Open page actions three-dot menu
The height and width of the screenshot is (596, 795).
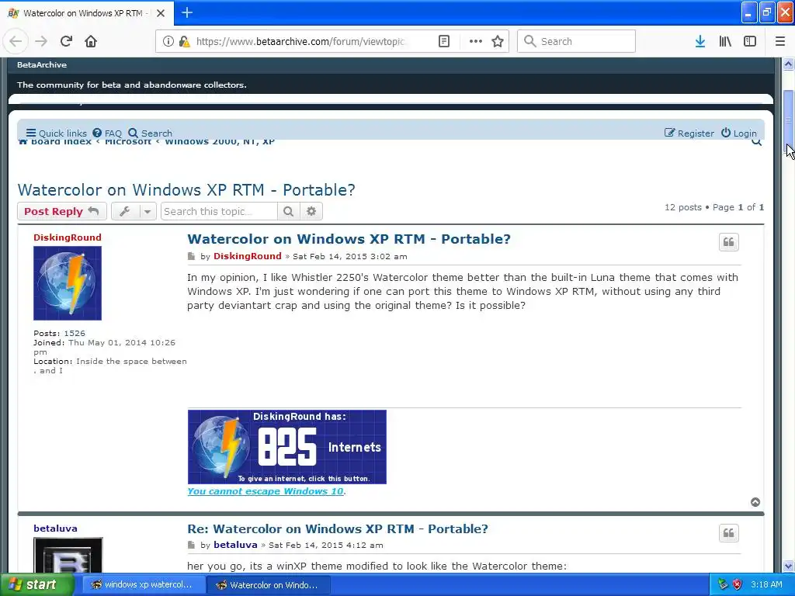476,41
